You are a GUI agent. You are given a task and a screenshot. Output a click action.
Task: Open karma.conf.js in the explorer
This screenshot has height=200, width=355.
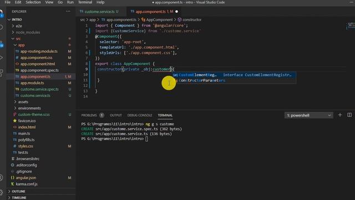point(27,184)
